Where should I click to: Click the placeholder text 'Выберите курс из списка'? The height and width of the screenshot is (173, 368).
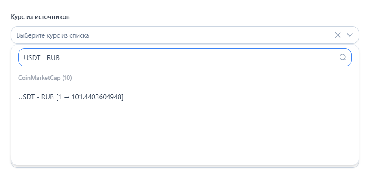pyautogui.click(x=53, y=35)
